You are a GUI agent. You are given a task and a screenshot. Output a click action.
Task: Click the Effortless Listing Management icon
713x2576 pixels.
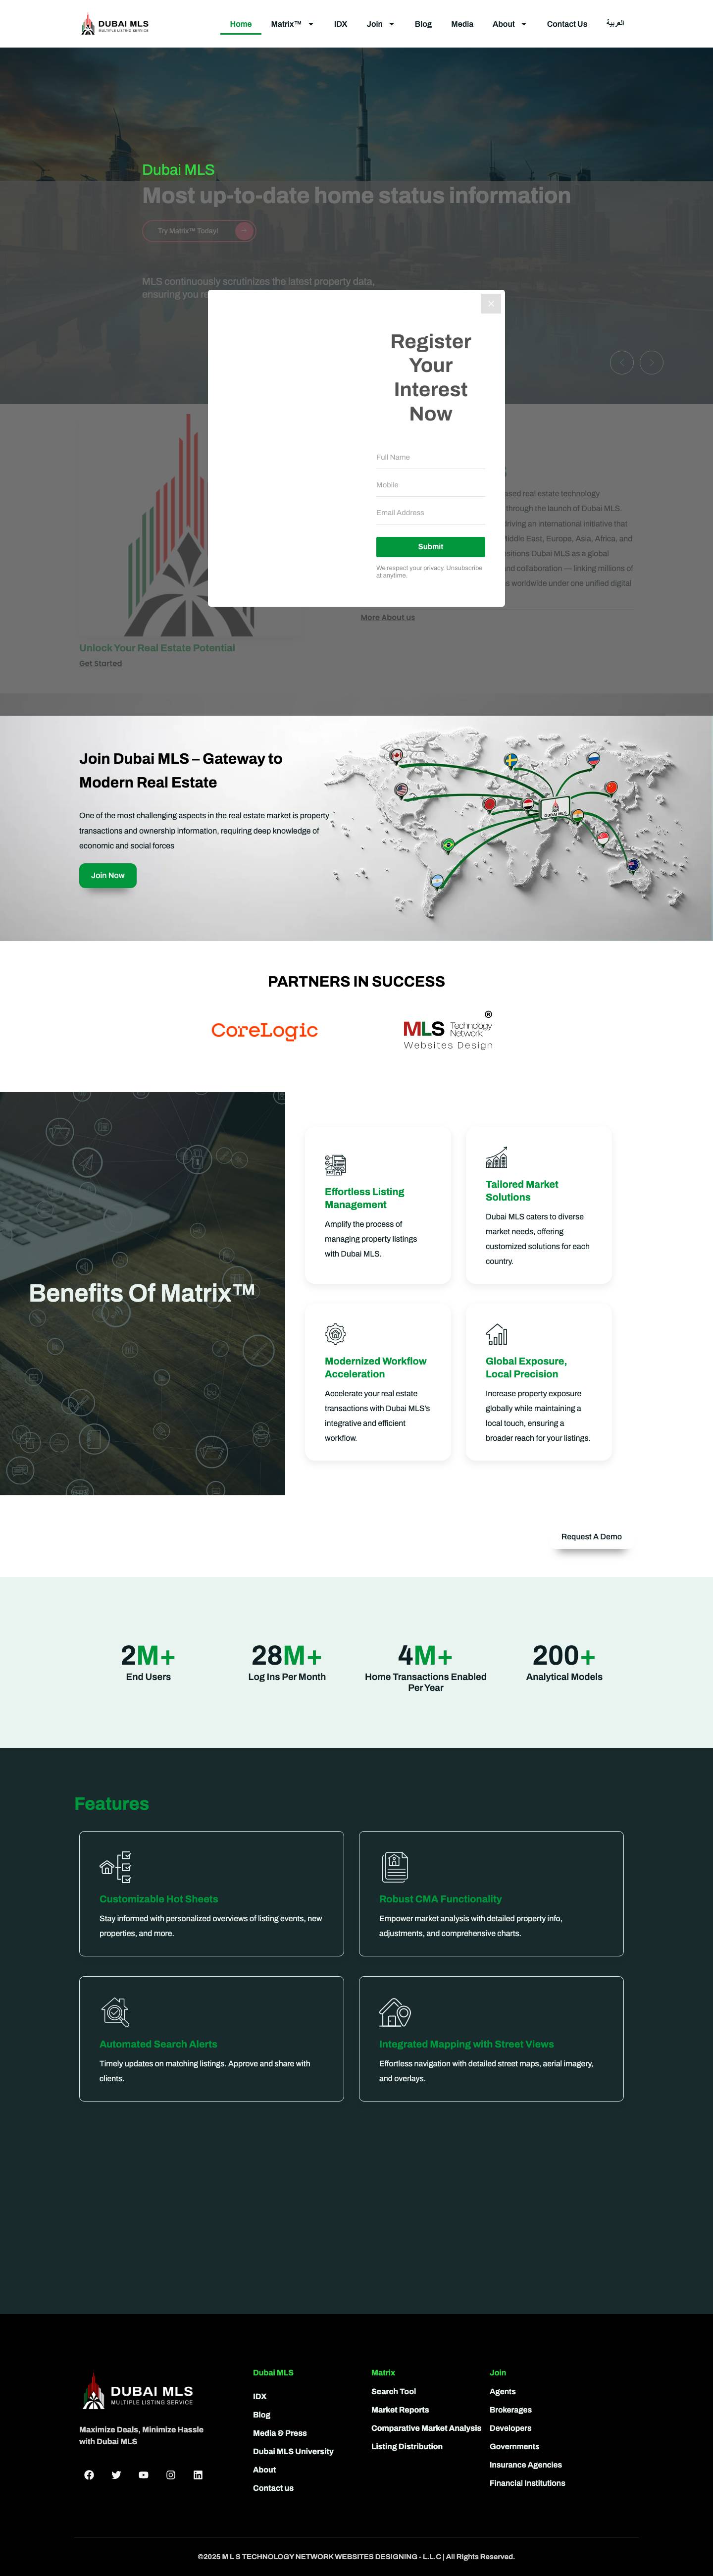point(336,1164)
